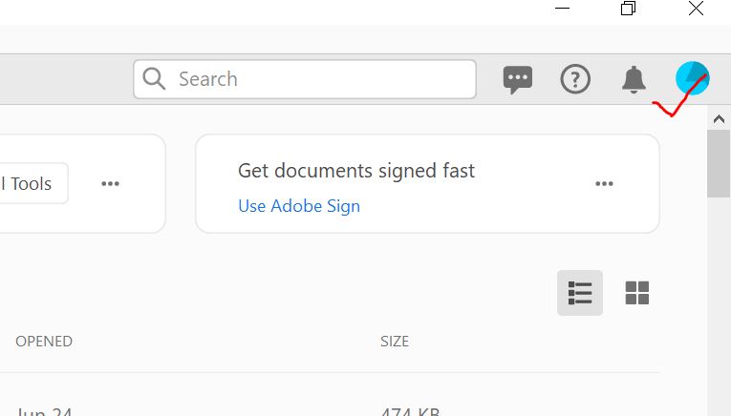Viewport: 731px width, 416px height.
Task: Restore down the application window
Action: (628, 9)
